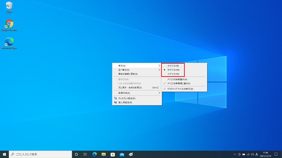Image resolution: width=282 pixels, height=158 pixels.
Task: Open the Recycle Bin desktop icon
Action: (x=9, y=7)
